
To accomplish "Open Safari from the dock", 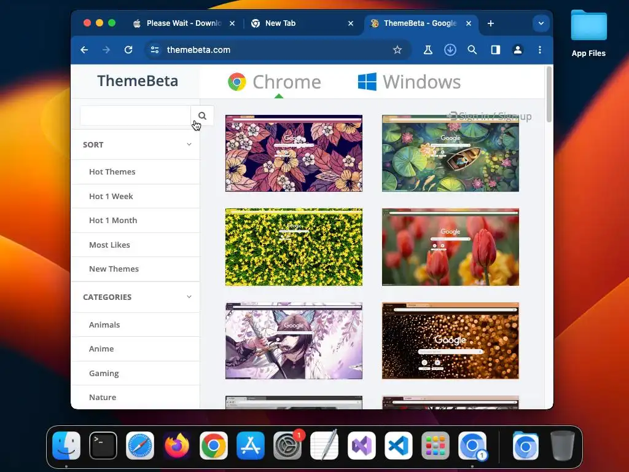I will (x=140, y=446).
